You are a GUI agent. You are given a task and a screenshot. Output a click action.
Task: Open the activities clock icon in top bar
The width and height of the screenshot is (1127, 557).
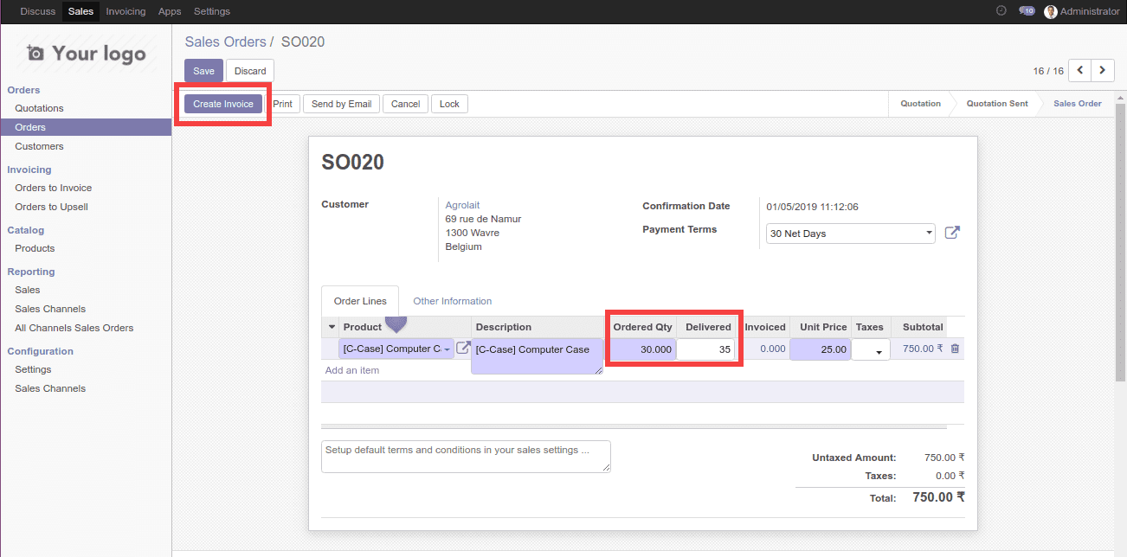[1001, 11]
